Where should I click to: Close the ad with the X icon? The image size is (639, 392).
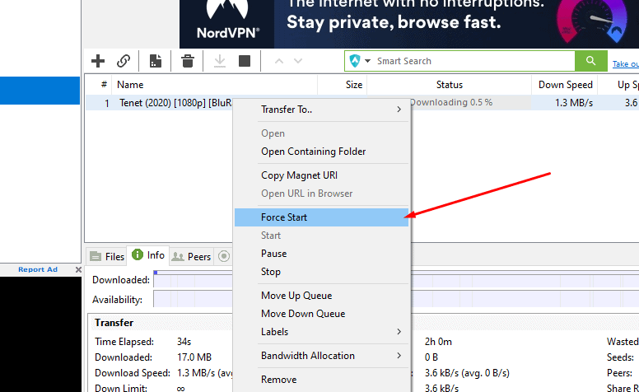78,270
